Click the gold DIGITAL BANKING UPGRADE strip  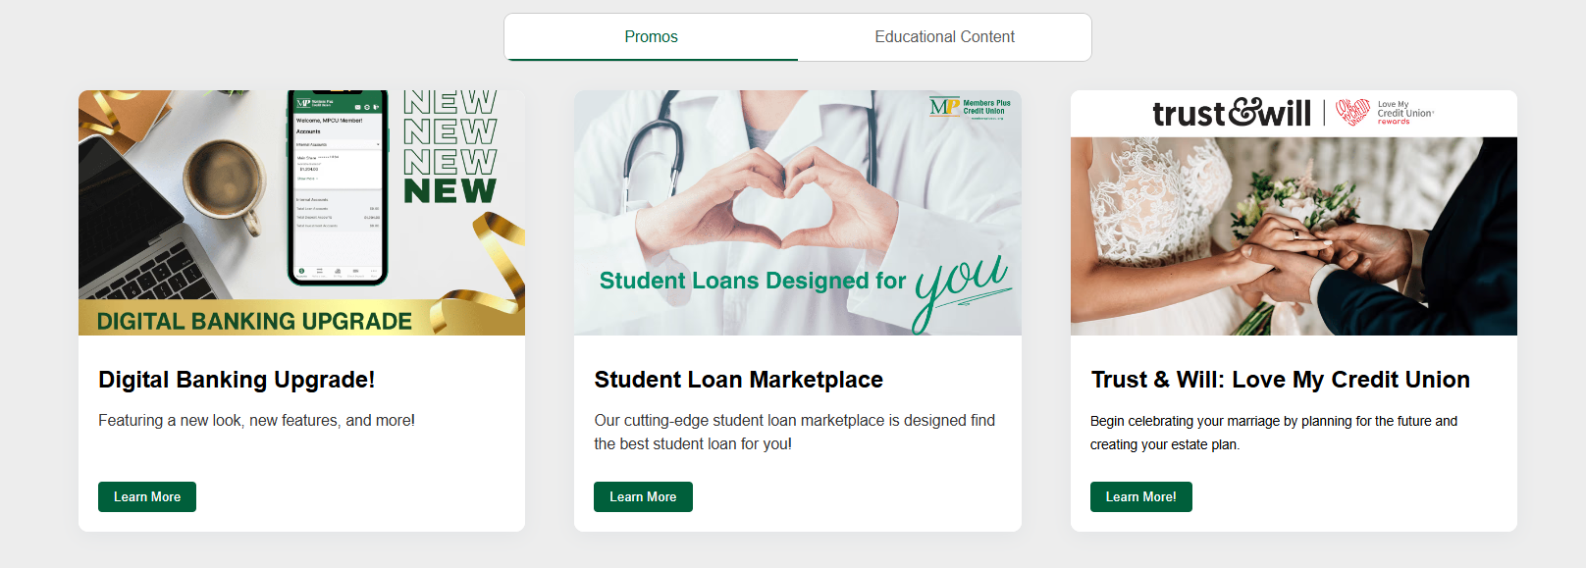(254, 318)
